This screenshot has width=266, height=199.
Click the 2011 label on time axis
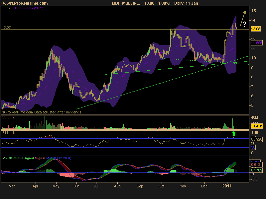pyautogui.click(x=227, y=186)
